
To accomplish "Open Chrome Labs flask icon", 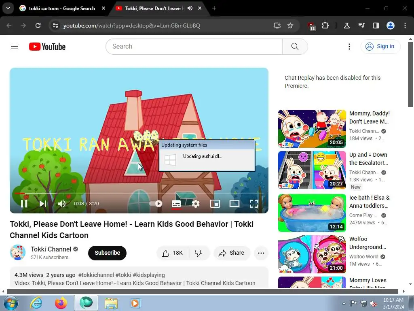I will point(346,26).
